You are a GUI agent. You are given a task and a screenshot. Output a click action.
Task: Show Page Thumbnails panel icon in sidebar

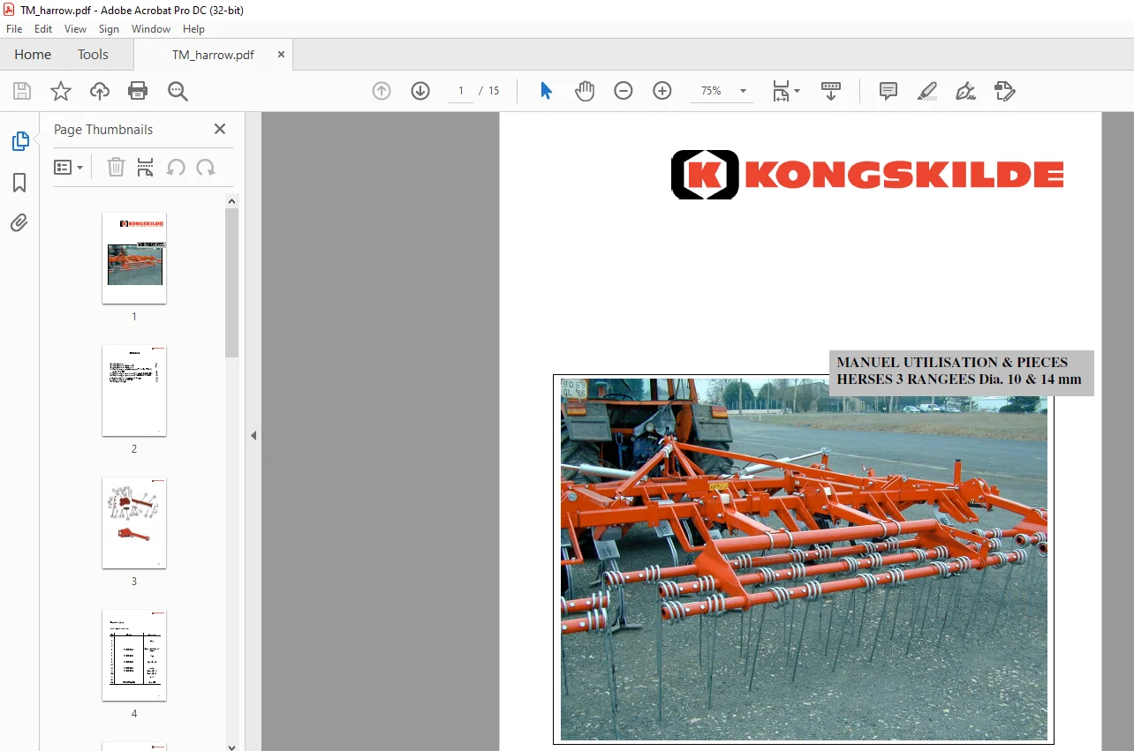19,141
